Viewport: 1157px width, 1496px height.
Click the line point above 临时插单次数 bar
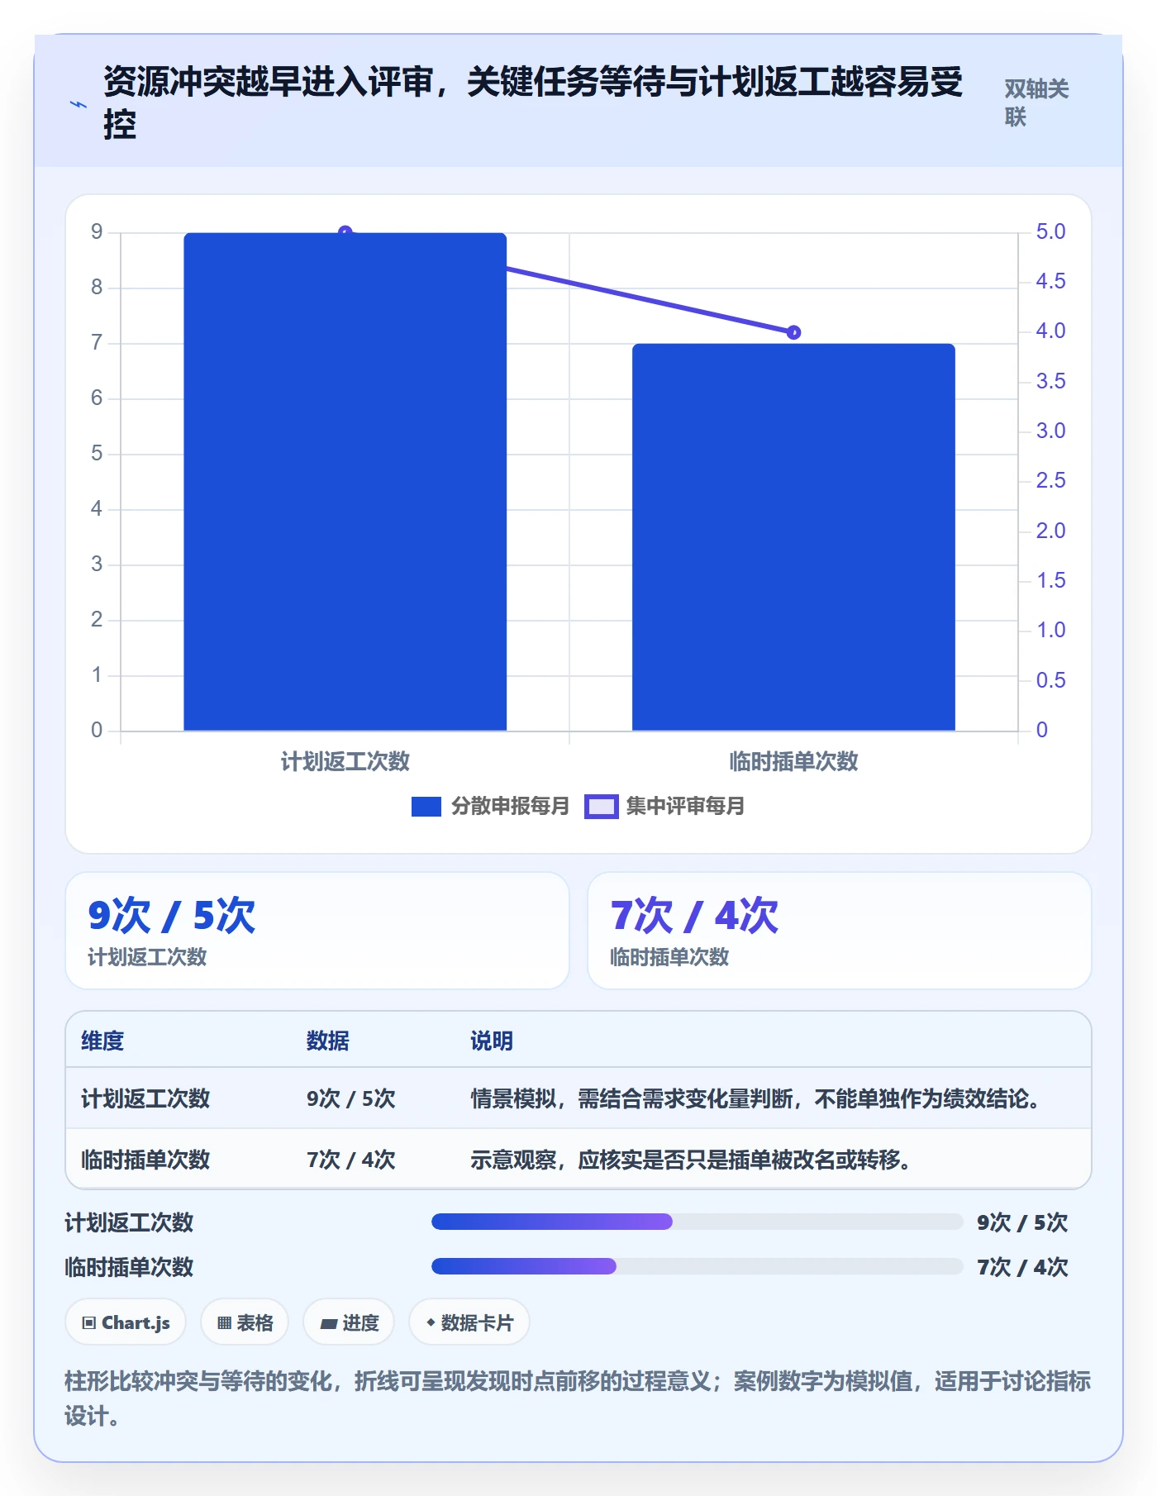(793, 332)
